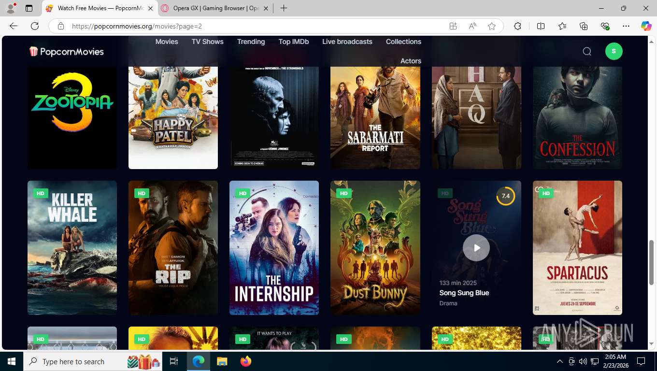
Task: Click the taskbar search box
Action: click(x=94, y=361)
